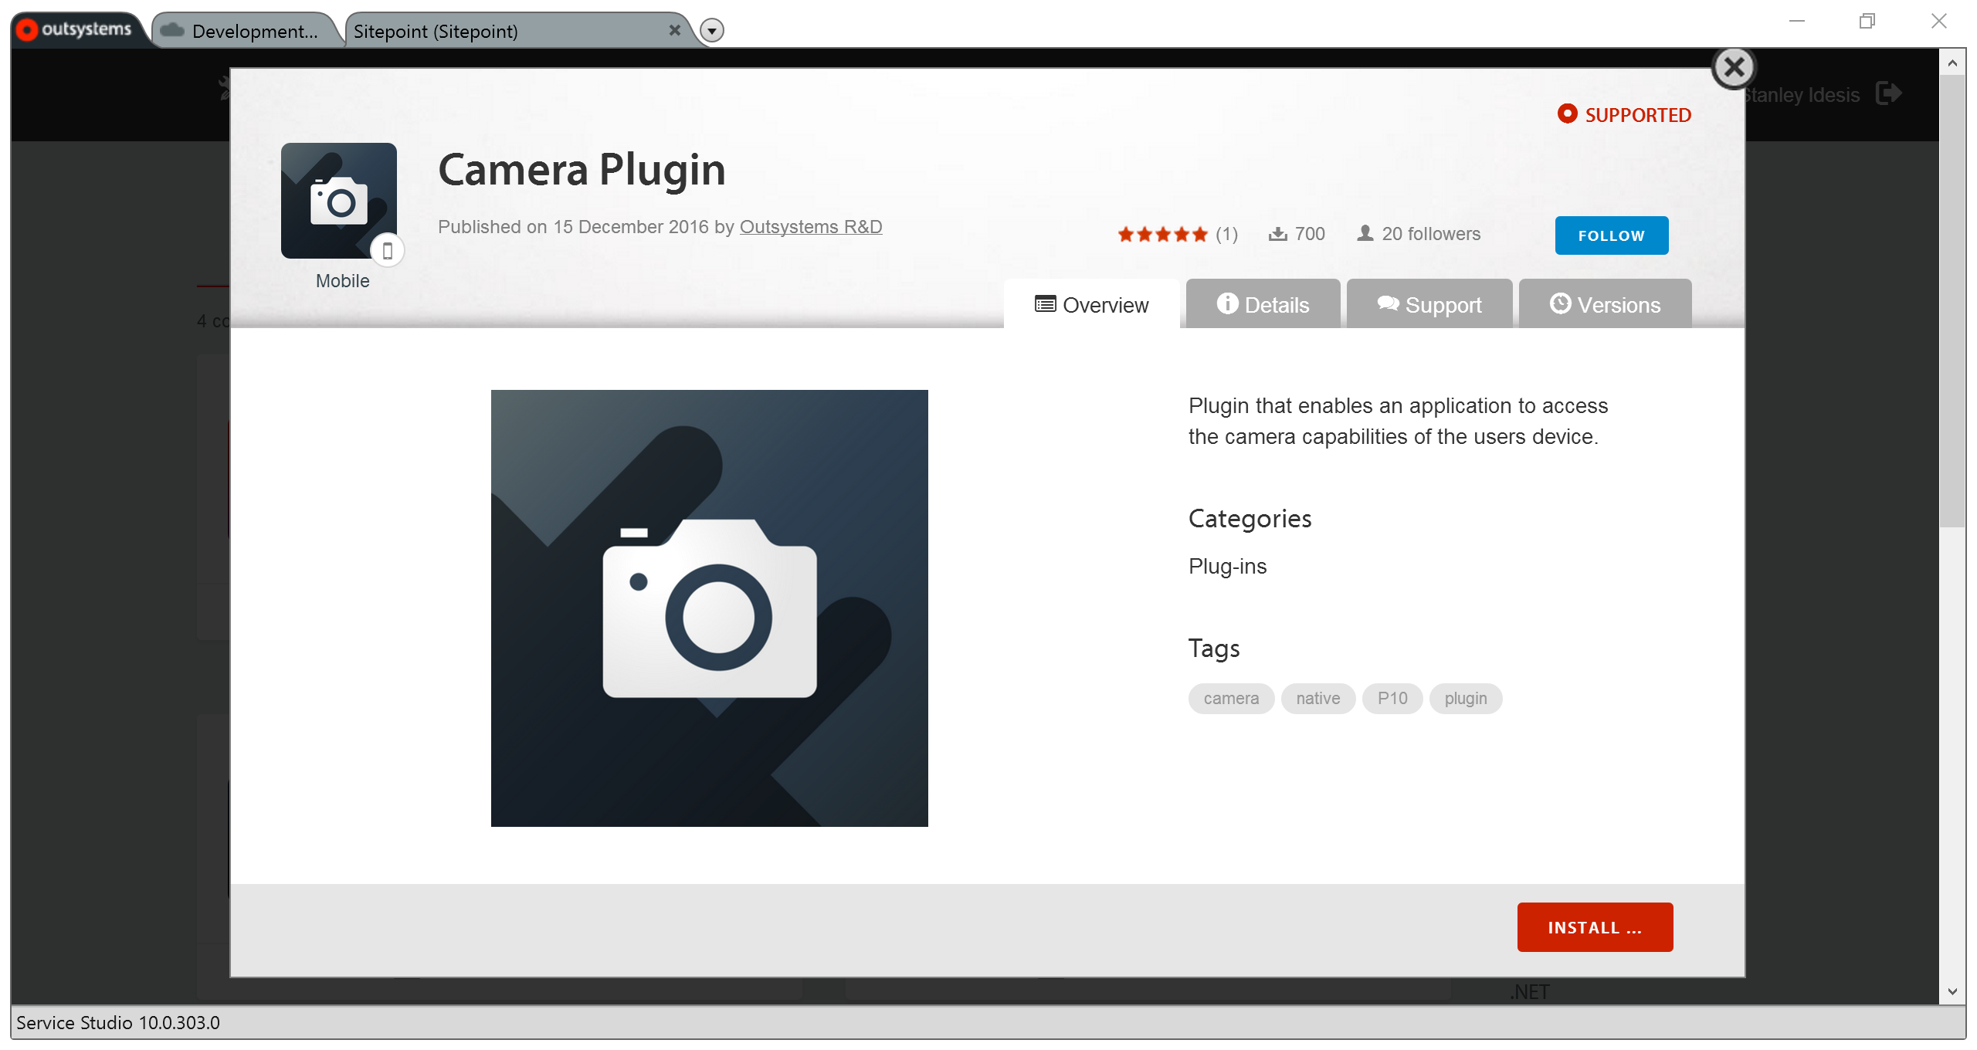Close the Camera Plugin dialog
This screenshot has width=1977, height=1050.
pyautogui.click(x=1734, y=68)
